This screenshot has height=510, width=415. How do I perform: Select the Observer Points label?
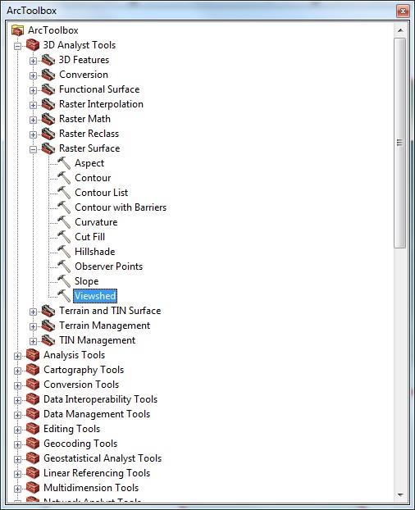tap(108, 266)
